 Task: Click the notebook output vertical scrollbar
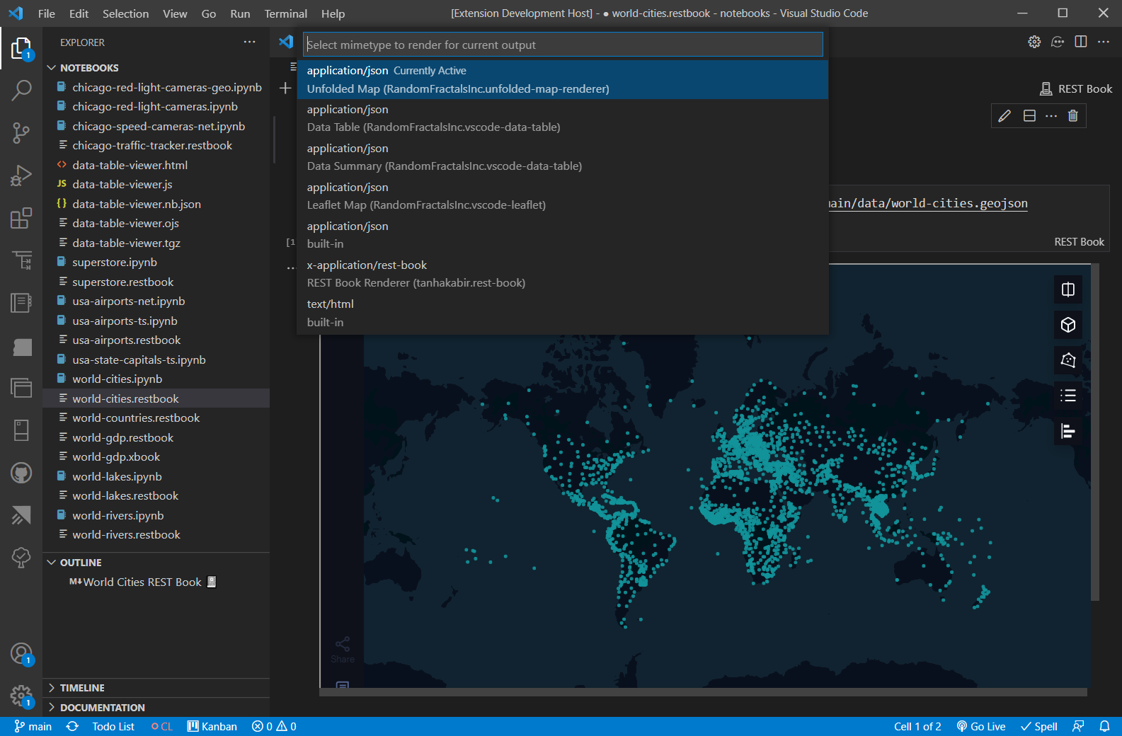click(x=1095, y=432)
